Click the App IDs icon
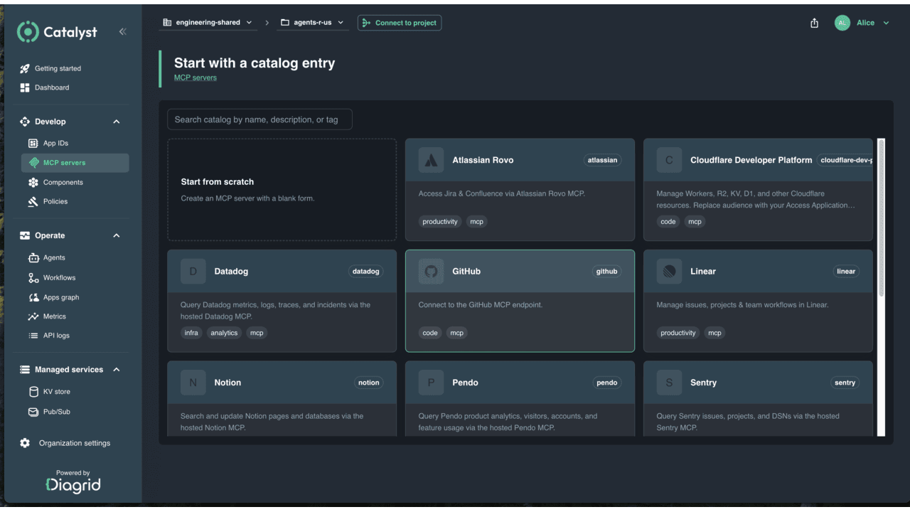The image size is (910, 512). [x=33, y=143]
